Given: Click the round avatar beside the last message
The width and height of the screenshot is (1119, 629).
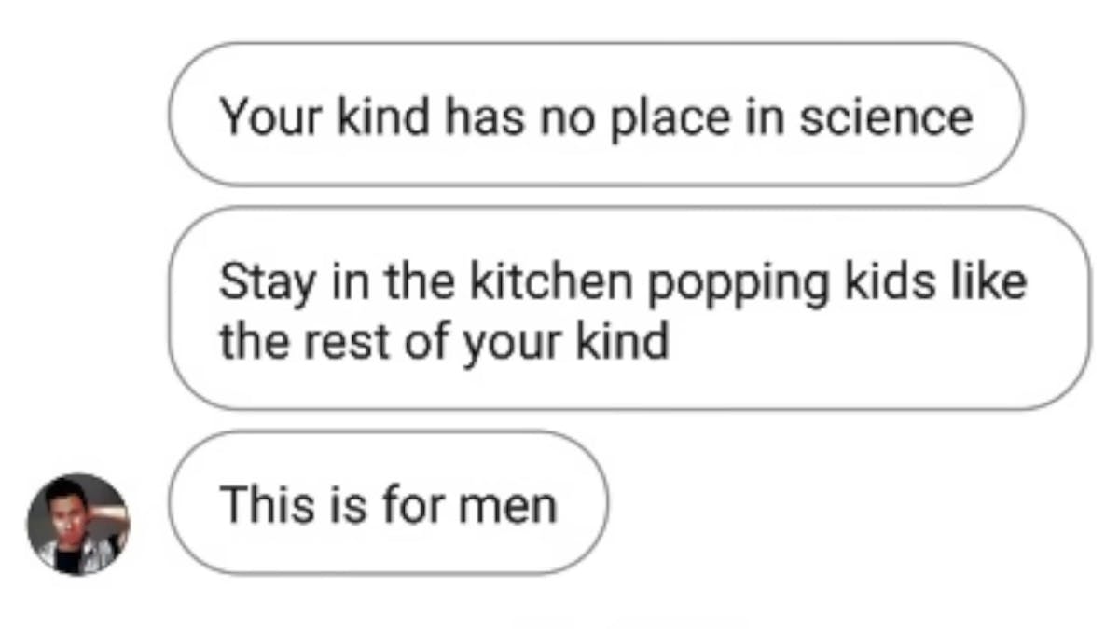Looking at the screenshot, I should [x=78, y=524].
